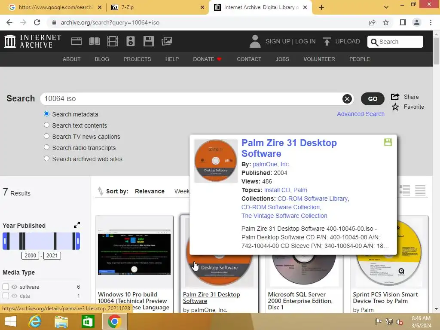Share this page from the address bar
The image size is (440, 330).
[372, 22]
